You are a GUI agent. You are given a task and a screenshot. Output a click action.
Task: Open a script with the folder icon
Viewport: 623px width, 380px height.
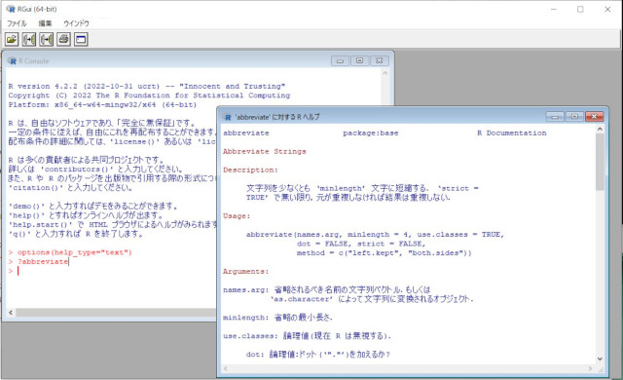[x=12, y=39]
